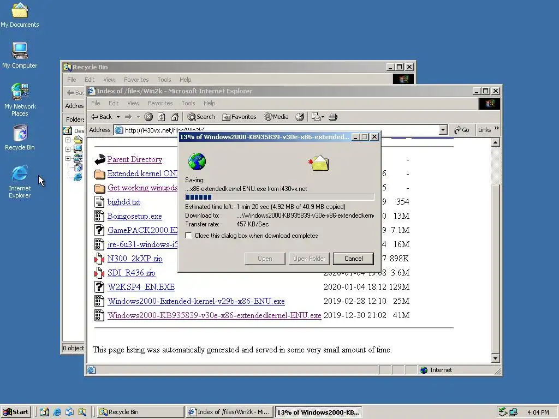The height and width of the screenshot is (419, 559).
Task: Open the Tools menu in Recycle Bin window
Action: pyautogui.click(x=164, y=80)
